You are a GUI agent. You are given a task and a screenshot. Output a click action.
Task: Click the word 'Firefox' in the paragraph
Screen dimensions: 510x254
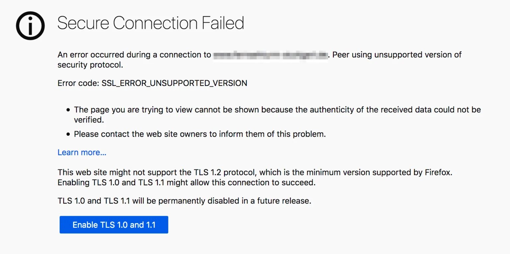438,172
